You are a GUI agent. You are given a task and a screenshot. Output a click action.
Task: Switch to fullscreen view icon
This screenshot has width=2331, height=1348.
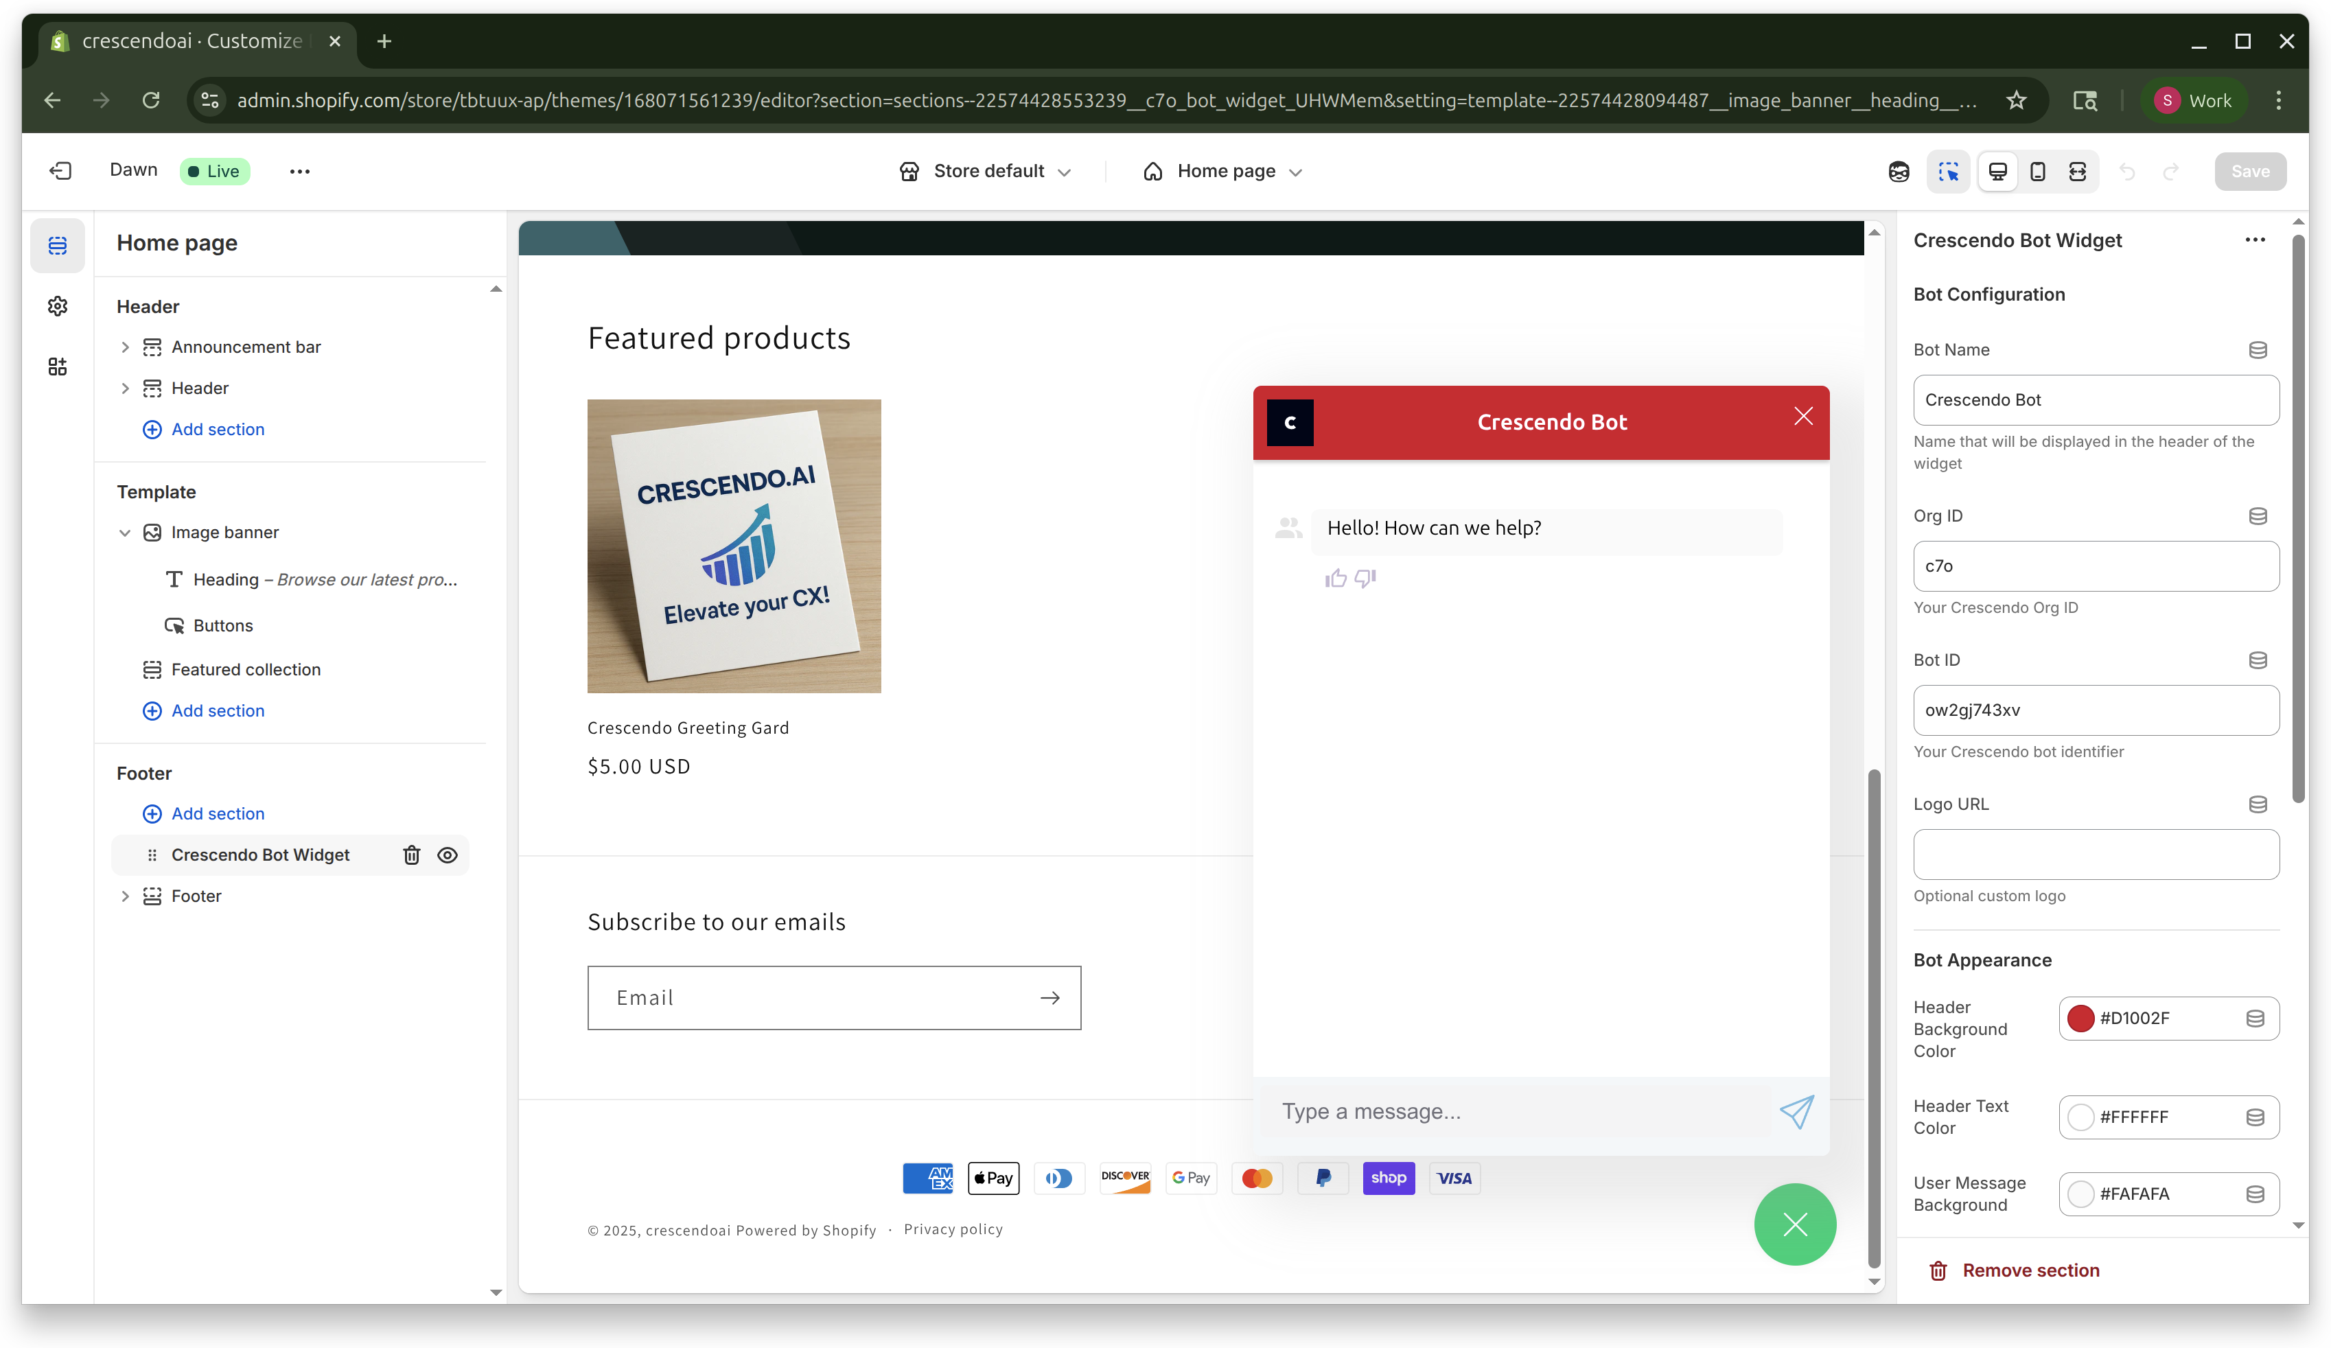coord(2078,171)
